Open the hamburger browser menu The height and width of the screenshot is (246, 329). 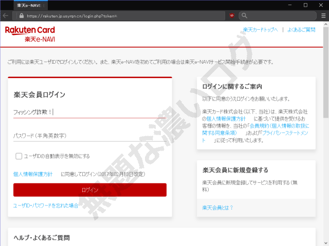coord(323,16)
